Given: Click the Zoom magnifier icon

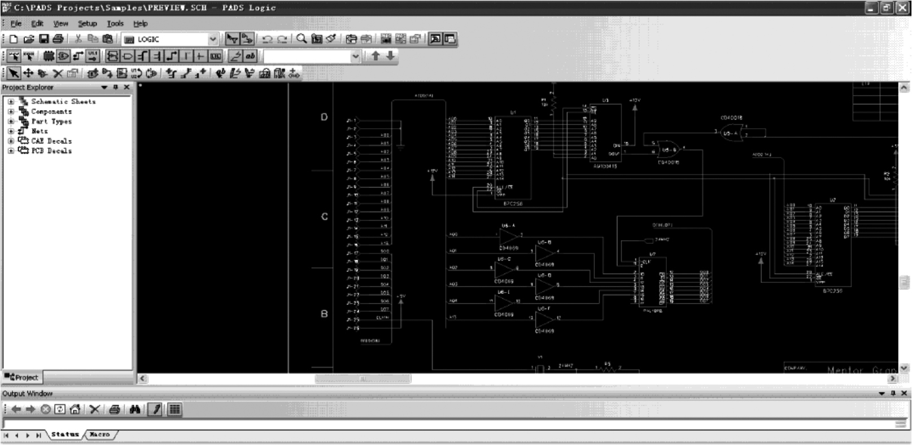Looking at the screenshot, I should (302, 38).
